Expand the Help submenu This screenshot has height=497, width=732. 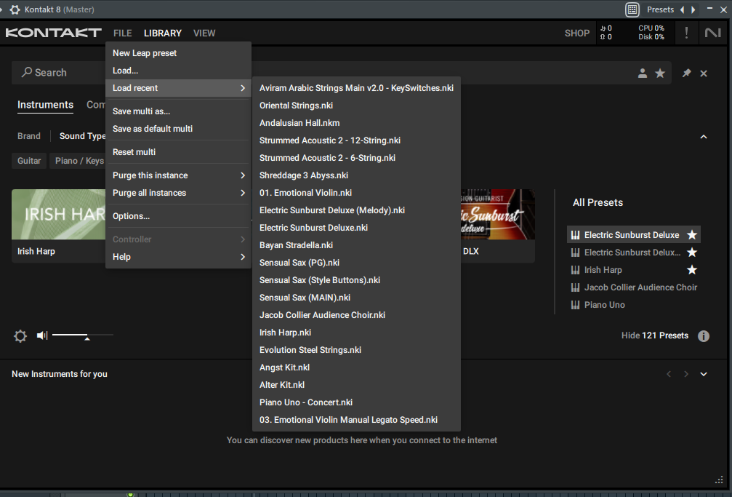178,257
